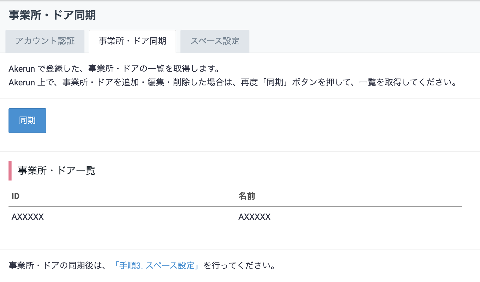Click the blank tab strip right of スペース設定

click(x=365, y=41)
